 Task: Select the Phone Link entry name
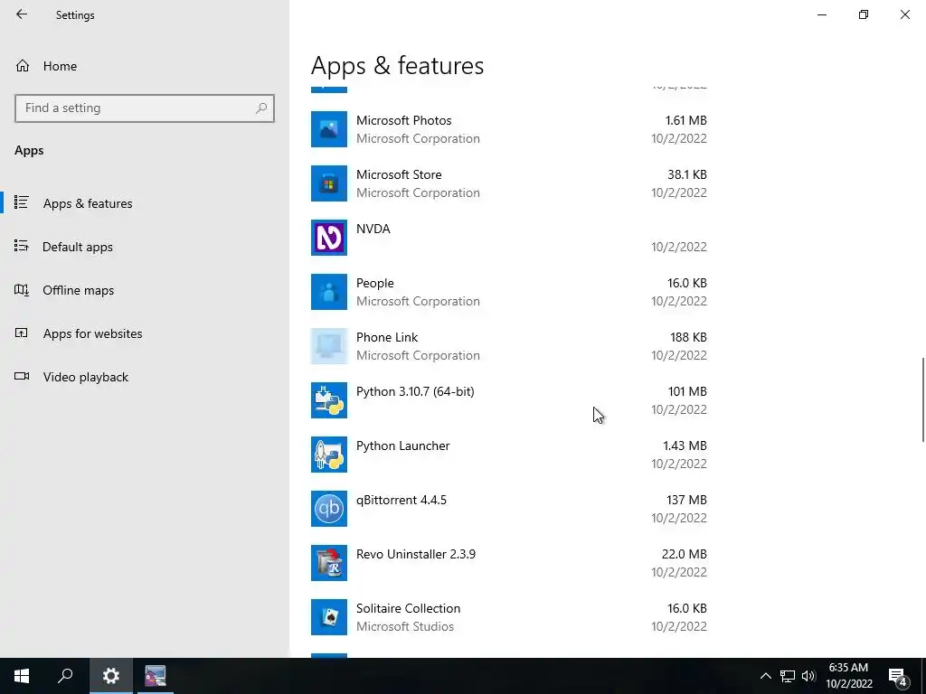point(387,338)
